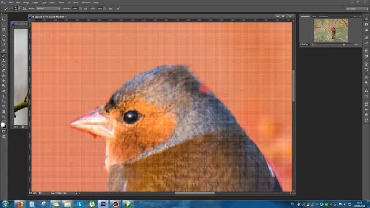Open the Windows Start button

pos(5,204)
